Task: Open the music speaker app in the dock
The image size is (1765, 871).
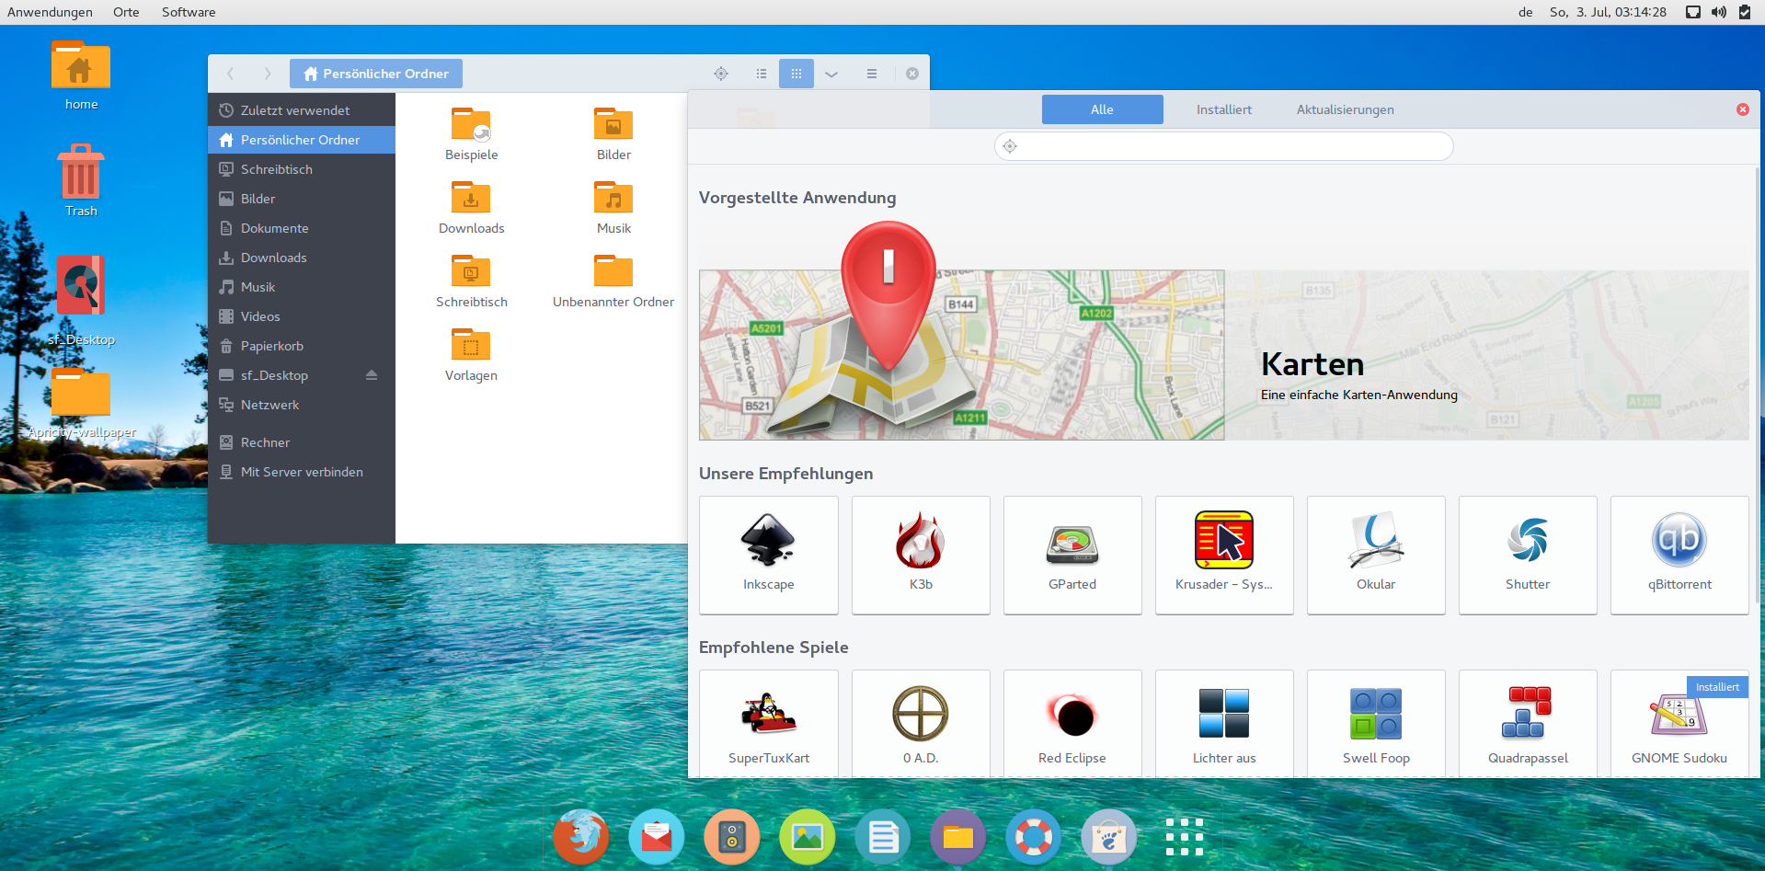Action: [732, 837]
